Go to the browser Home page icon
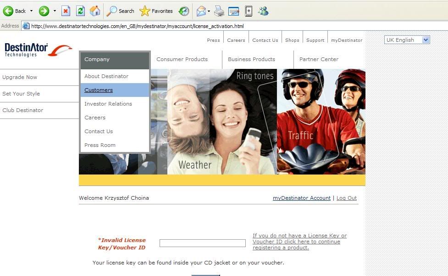Screen dimensions: 448x276 click(x=95, y=11)
